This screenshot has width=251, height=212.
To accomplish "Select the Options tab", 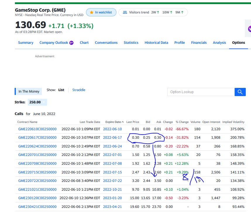I will click(238, 43).
